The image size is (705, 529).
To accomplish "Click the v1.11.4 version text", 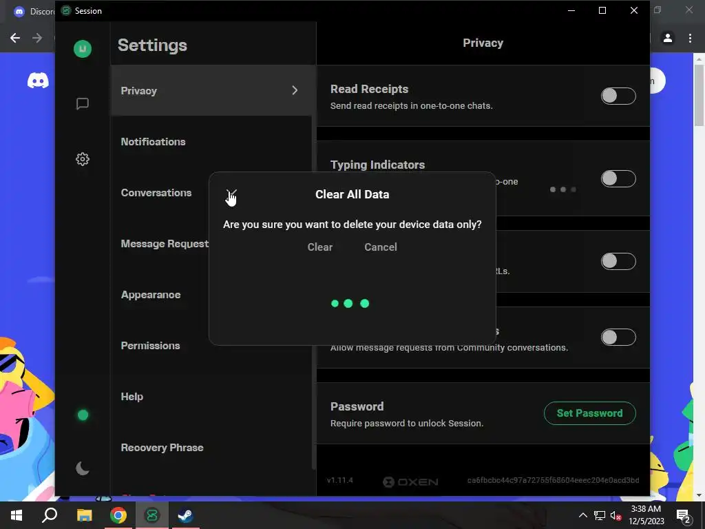I will pos(340,480).
